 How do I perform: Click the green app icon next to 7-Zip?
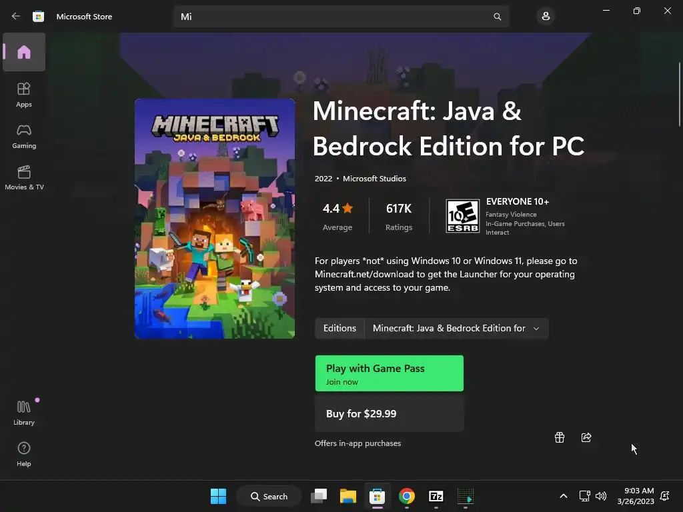pyautogui.click(x=465, y=496)
